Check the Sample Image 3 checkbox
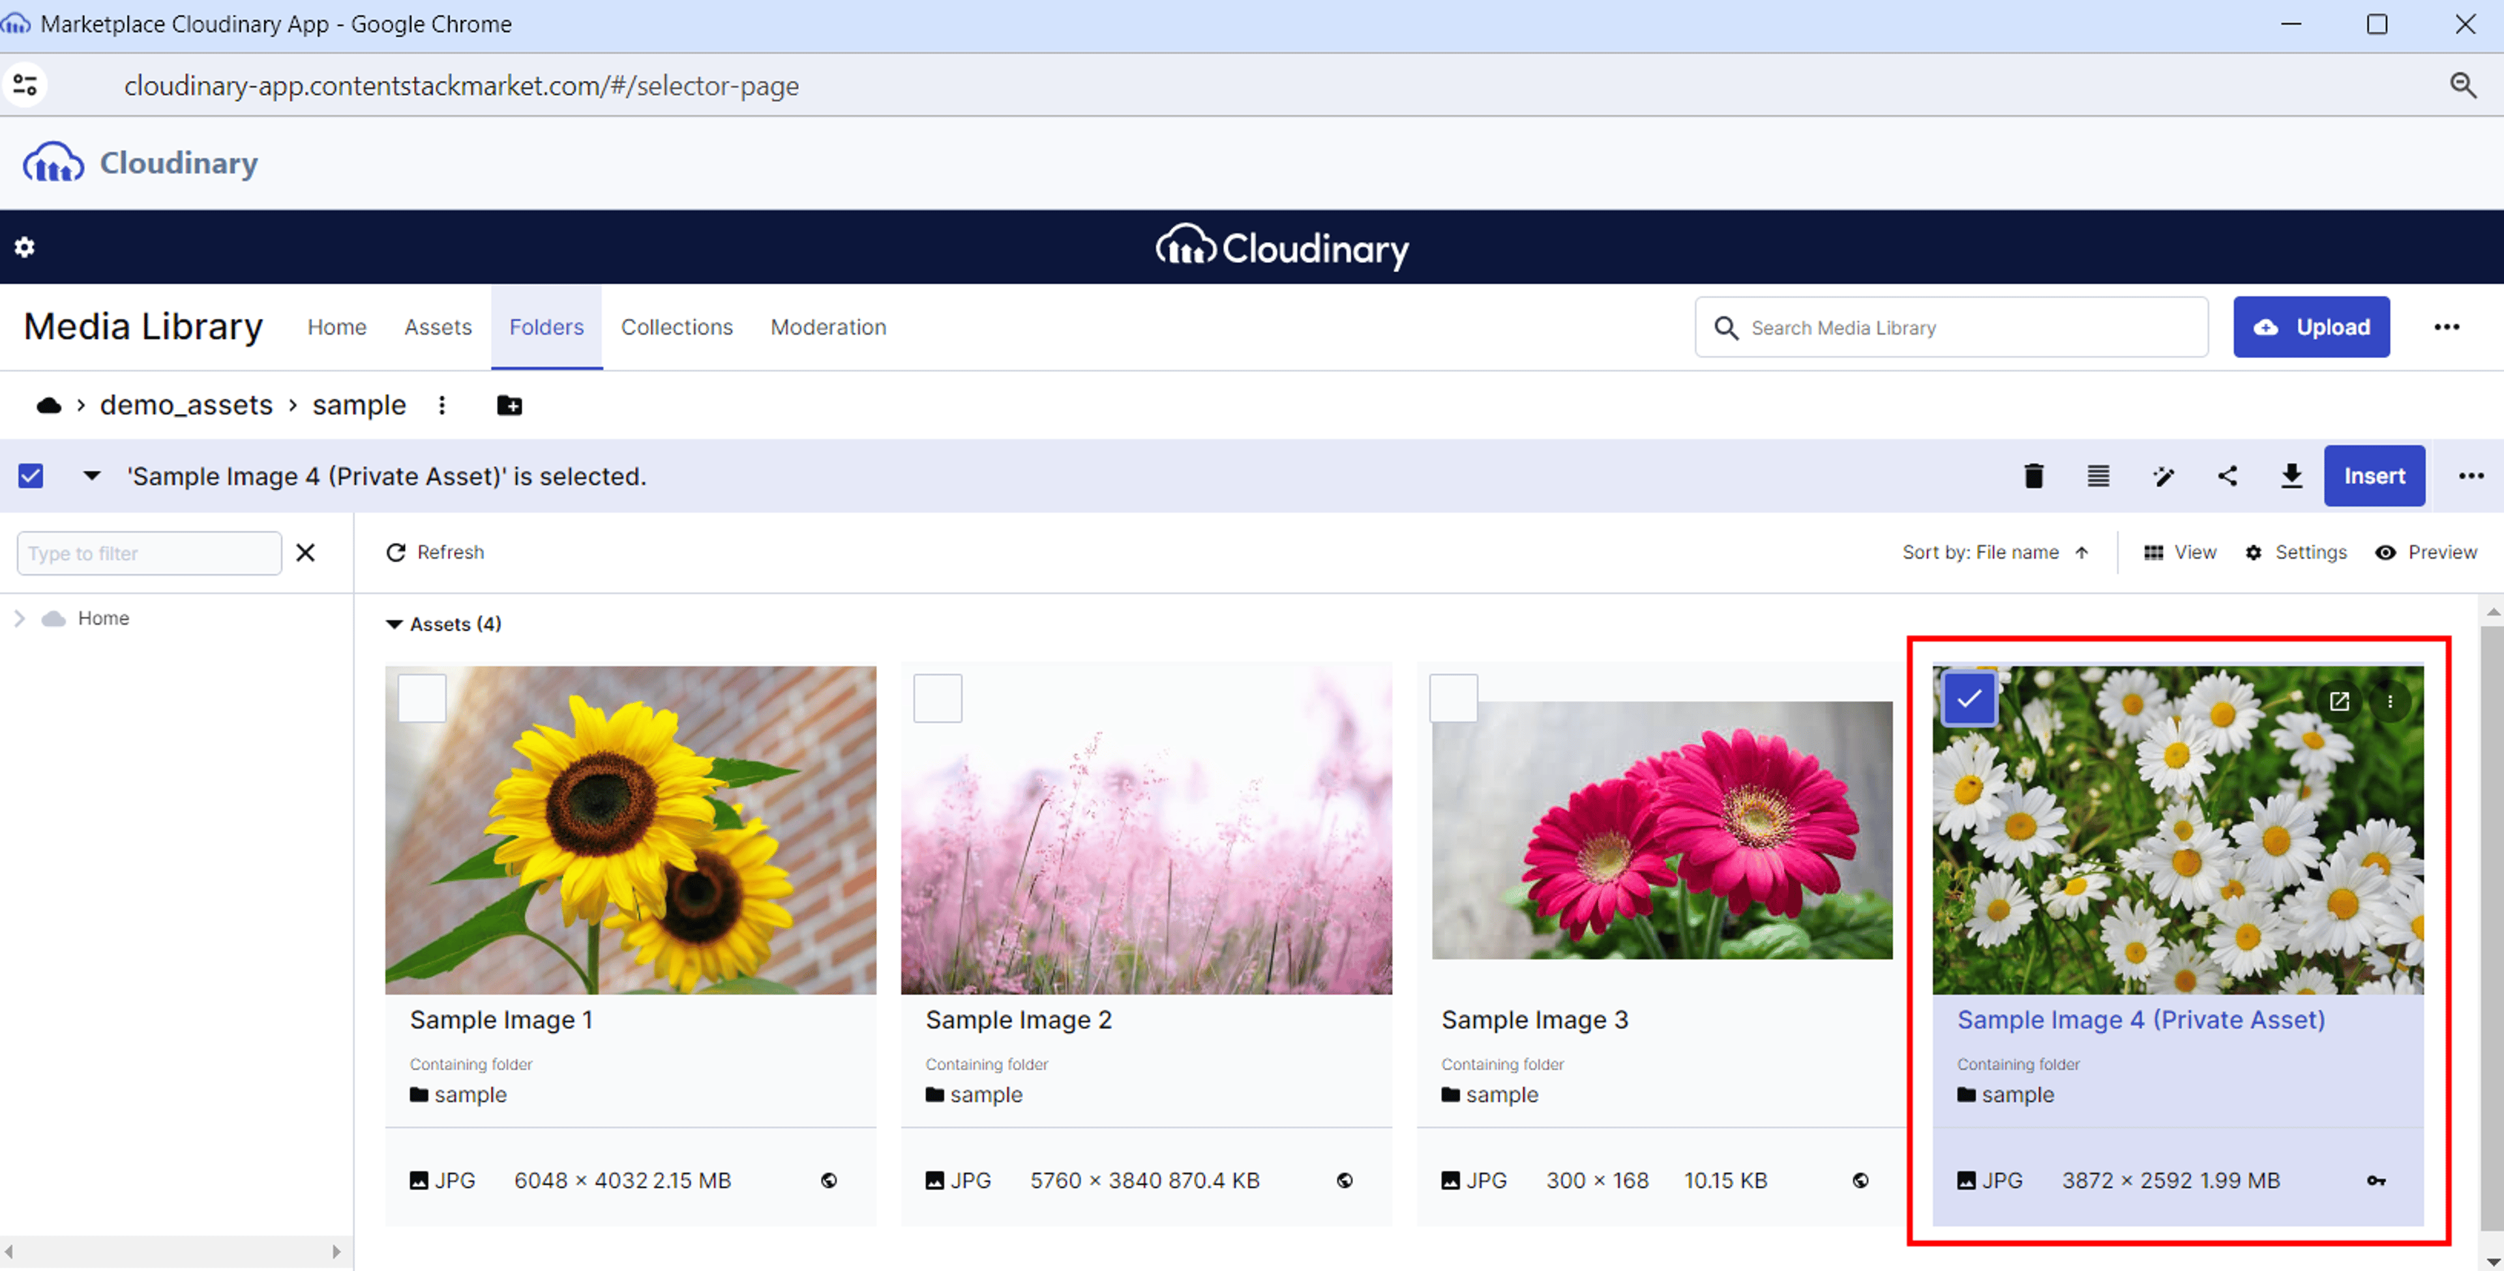 pyautogui.click(x=1453, y=697)
